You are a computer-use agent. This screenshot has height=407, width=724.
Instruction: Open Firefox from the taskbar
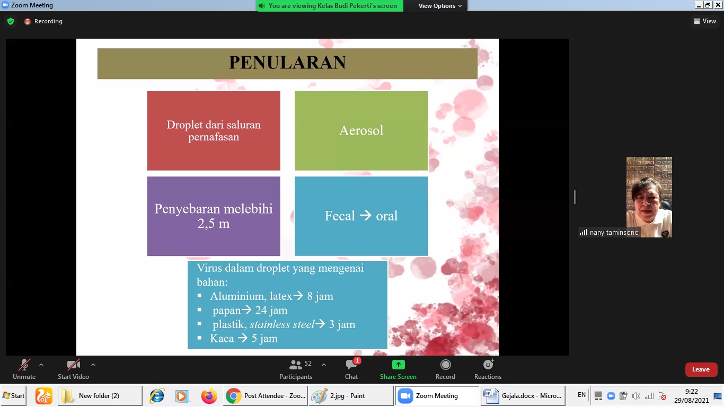coord(209,396)
